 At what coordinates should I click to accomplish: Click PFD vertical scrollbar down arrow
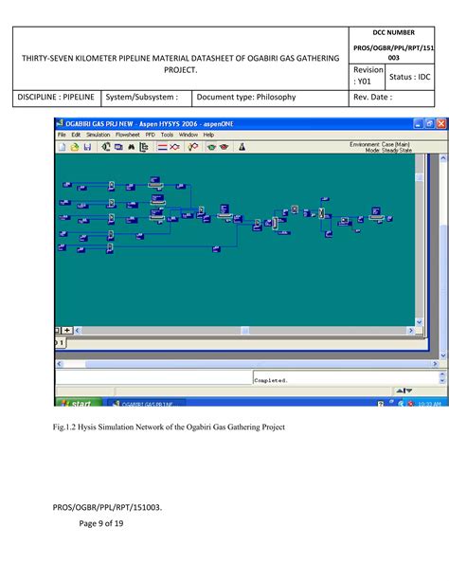(419, 322)
